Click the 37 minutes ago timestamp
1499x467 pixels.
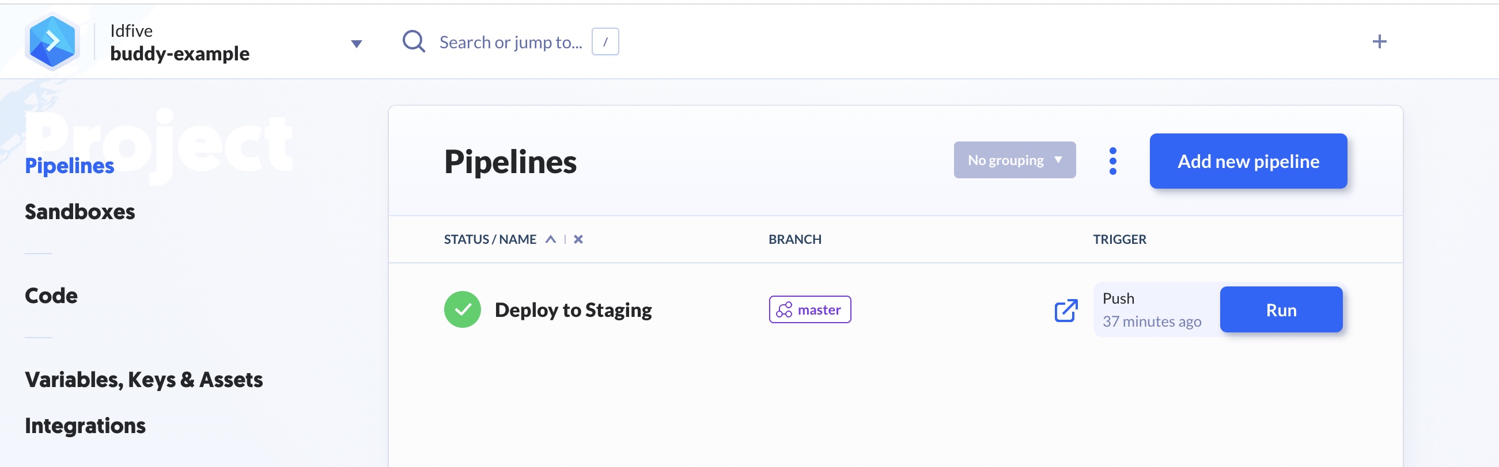pos(1152,321)
